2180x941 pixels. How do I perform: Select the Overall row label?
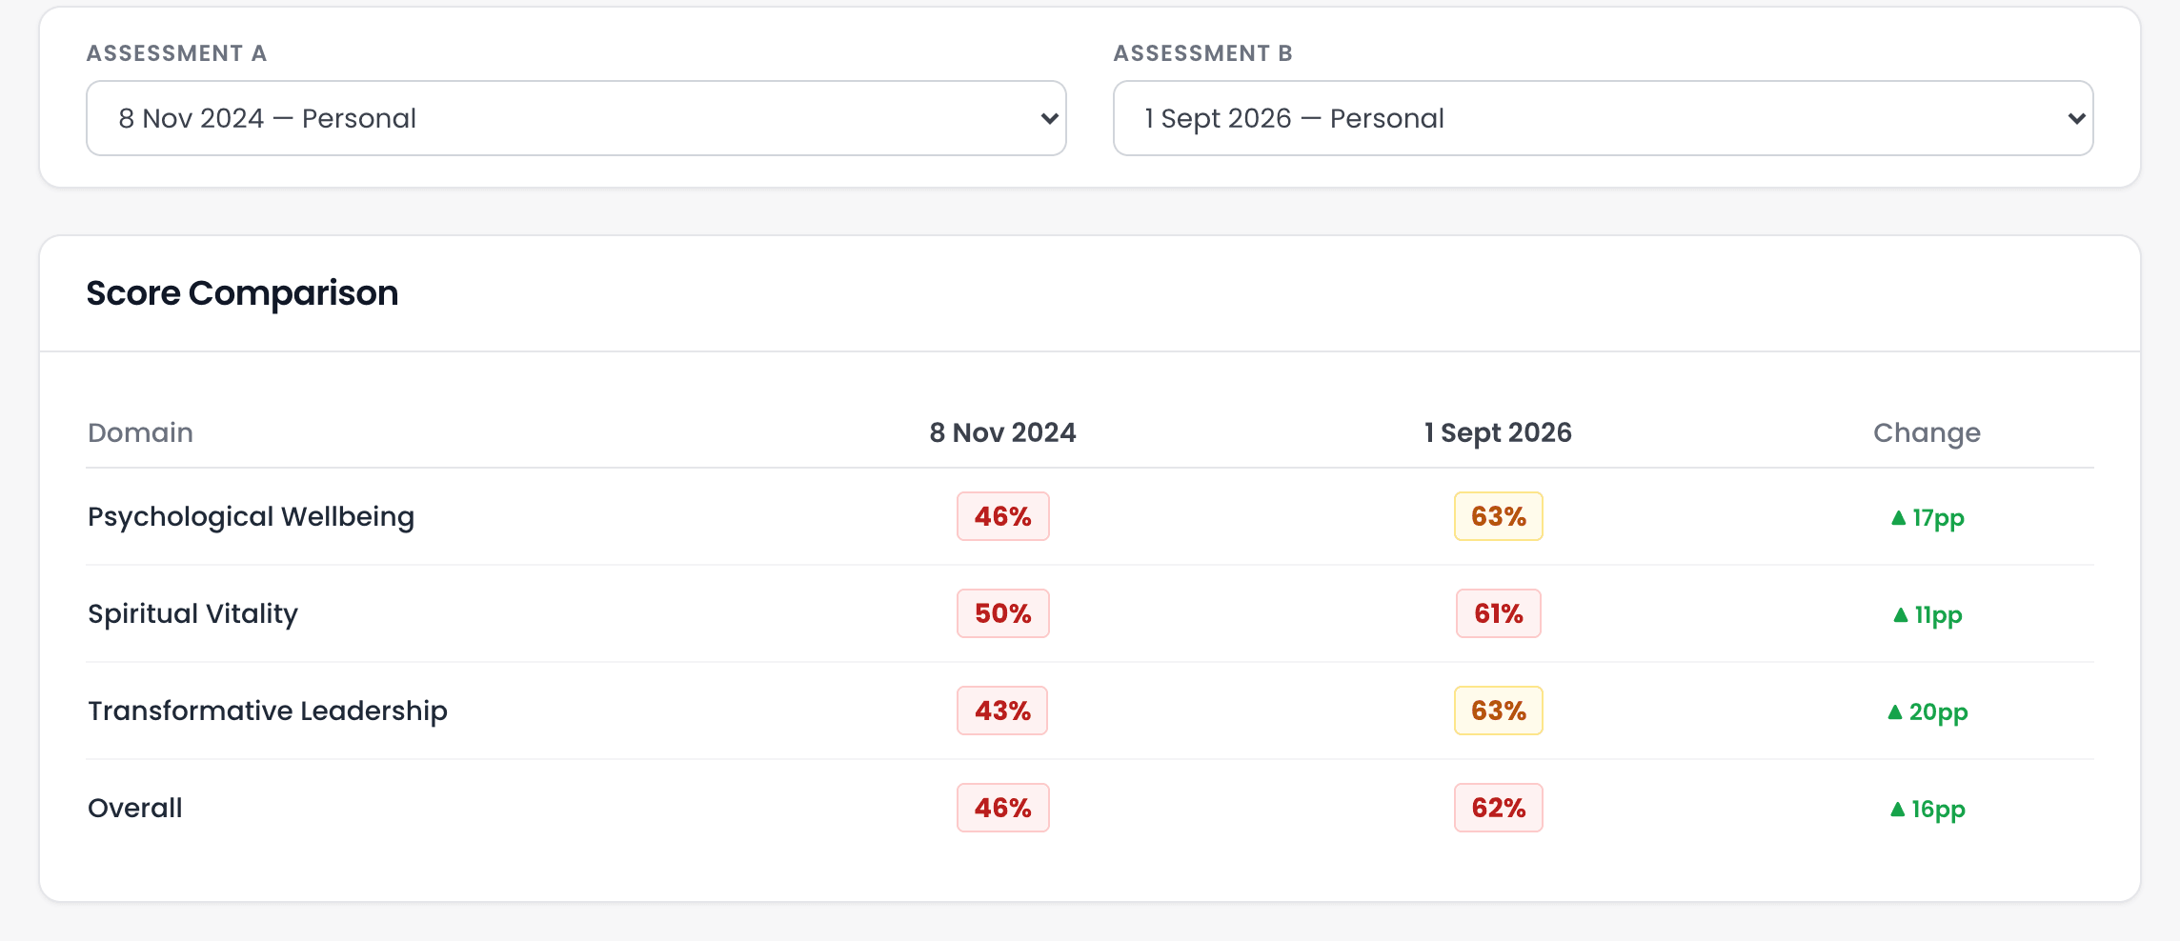pos(135,808)
